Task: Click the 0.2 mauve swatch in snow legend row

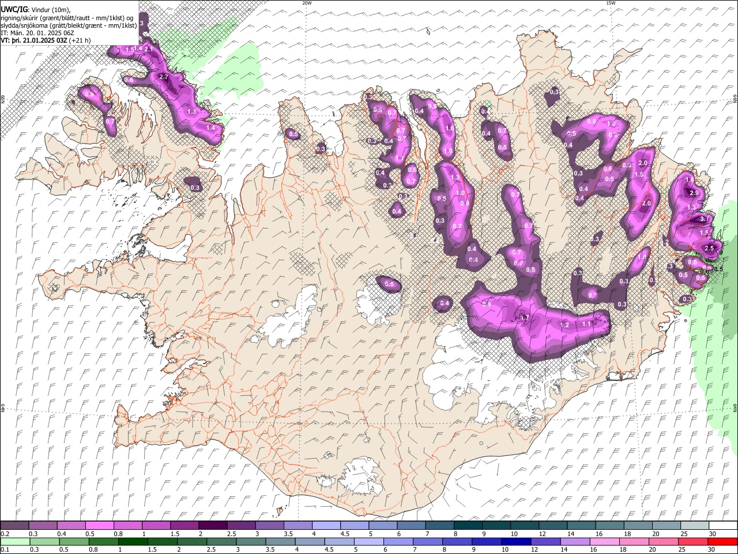Action: click(14, 526)
